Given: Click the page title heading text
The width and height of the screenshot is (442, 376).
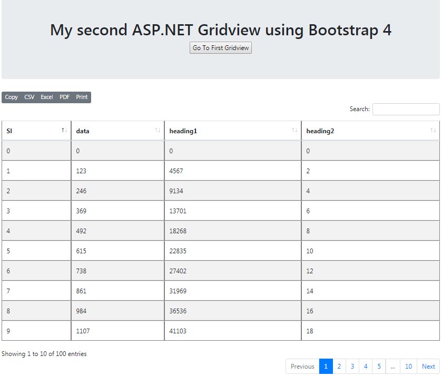Looking at the screenshot, I should click(x=221, y=30).
